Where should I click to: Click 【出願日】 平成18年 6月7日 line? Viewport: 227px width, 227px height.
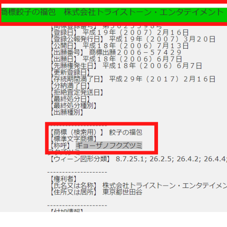pyautogui.click(x=116, y=59)
